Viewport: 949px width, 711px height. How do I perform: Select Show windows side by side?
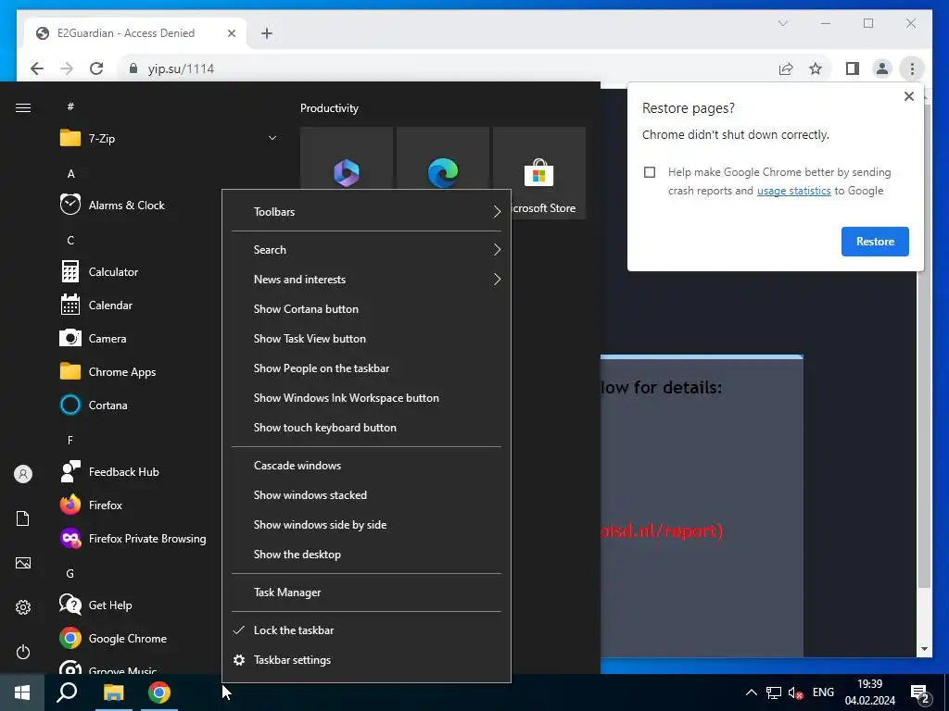tap(366, 525)
